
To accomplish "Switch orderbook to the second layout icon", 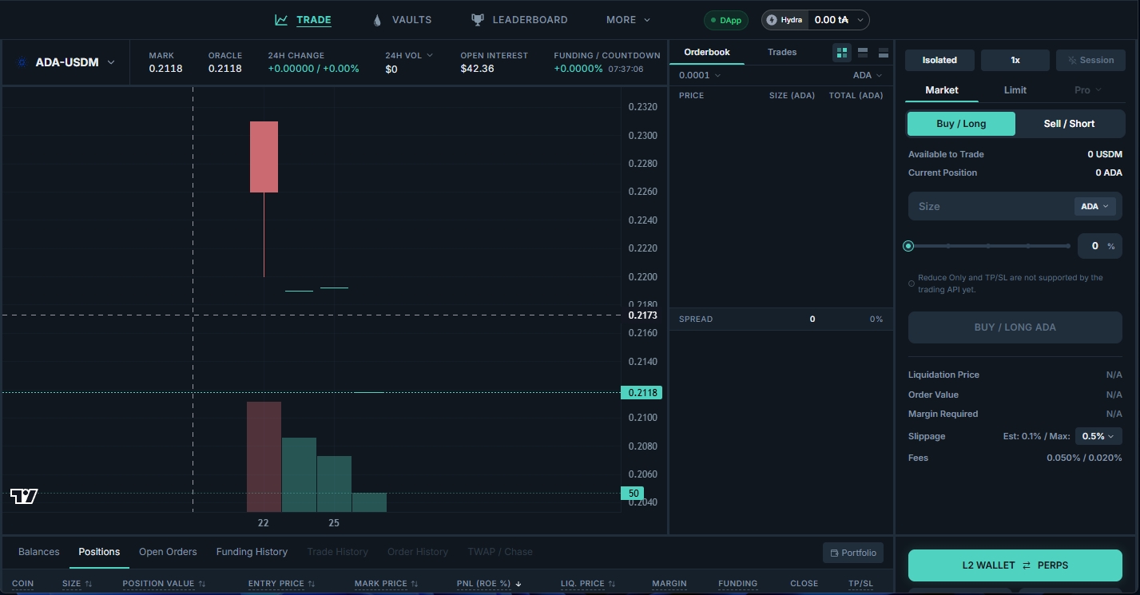I will (x=863, y=53).
